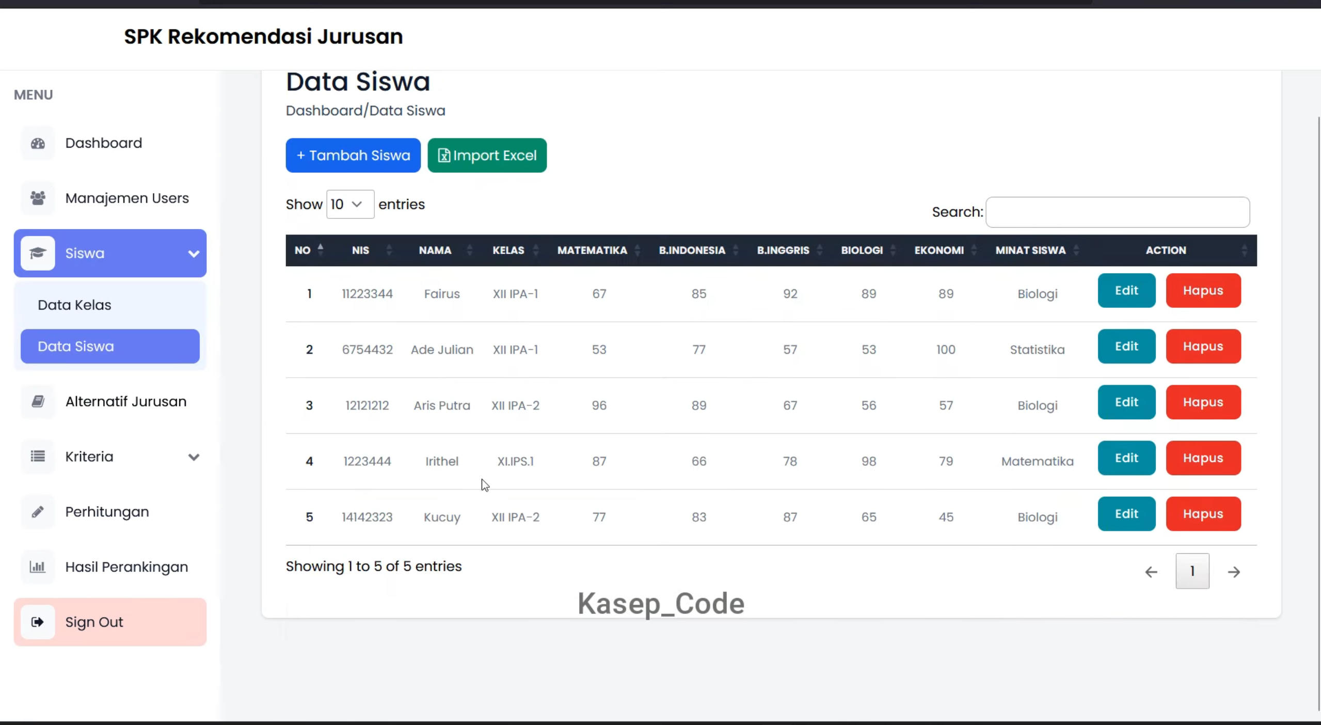Delete Fairus row with Hapus
1321x725 pixels.
(1203, 291)
